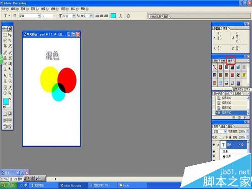
Task: Hide the 混色 text layer eye icon
Action: coord(214,145)
